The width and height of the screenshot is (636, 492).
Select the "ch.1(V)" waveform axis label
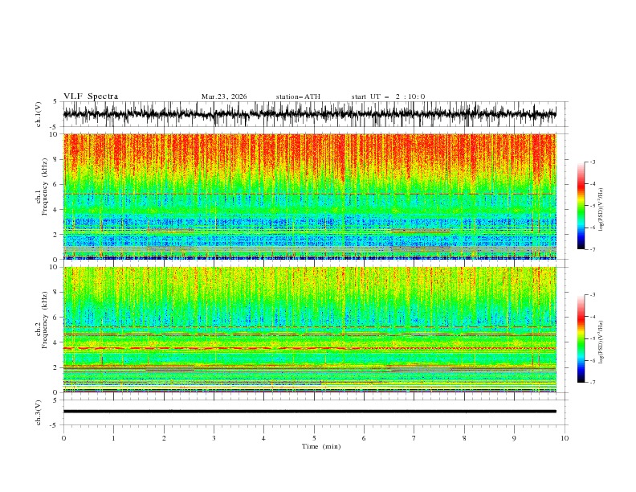coord(39,114)
